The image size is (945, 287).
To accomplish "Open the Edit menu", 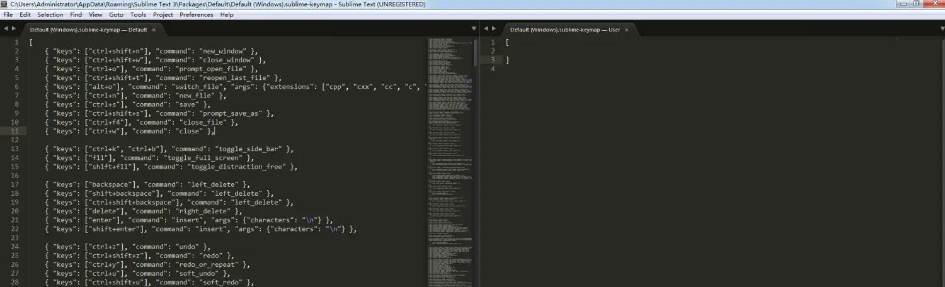I will pos(25,14).
